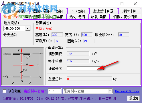
Task: Select the 热轧H型钢 tab
Action: click(x=12, y=17)
